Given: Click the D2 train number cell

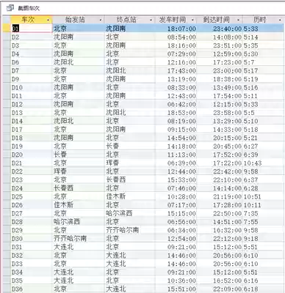Looking at the screenshot, I should click(32, 37).
